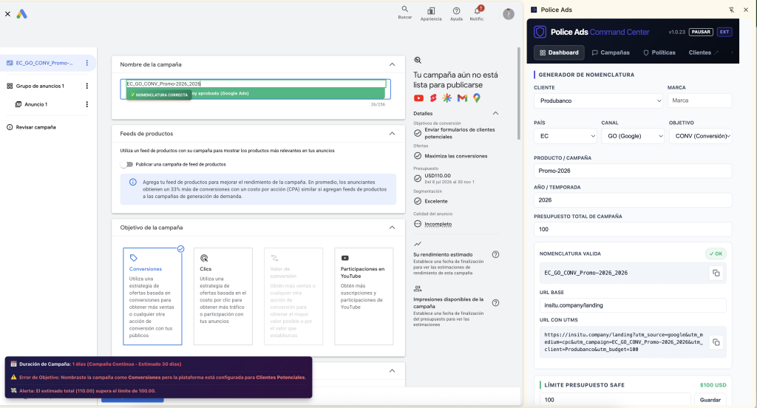The height and width of the screenshot is (408, 757).
Task: Copy the Nomenclatura Valida value
Action: (716, 273)
